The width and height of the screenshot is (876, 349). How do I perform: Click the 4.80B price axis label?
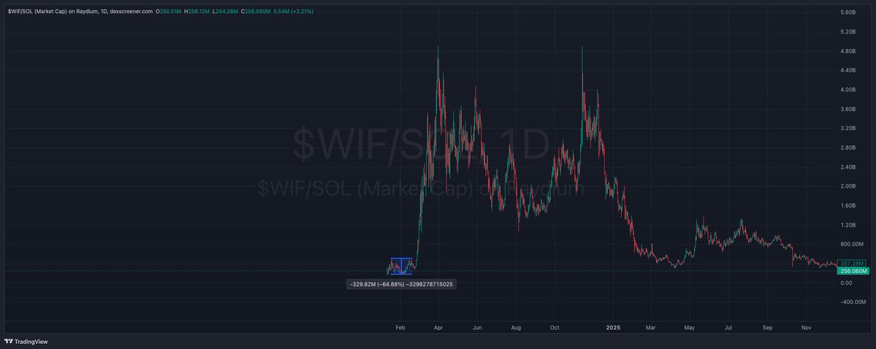(x=848, y=51)
